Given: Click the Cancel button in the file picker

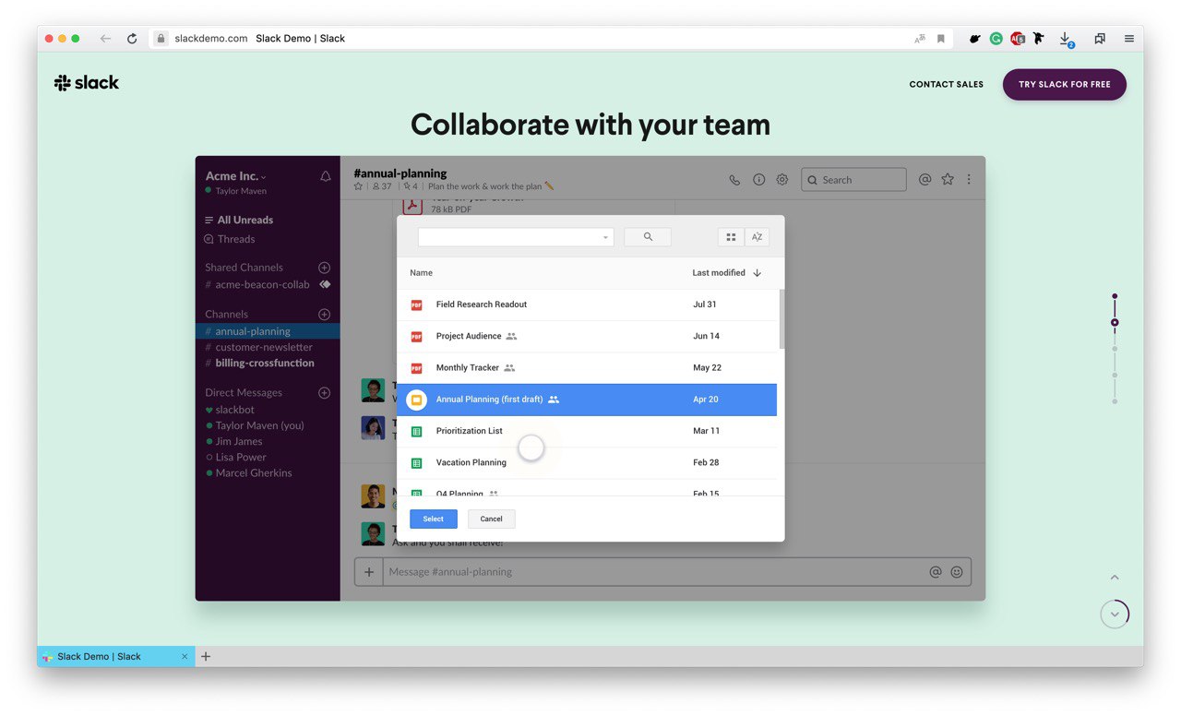Looking at the screenshot, I should 492,519.
